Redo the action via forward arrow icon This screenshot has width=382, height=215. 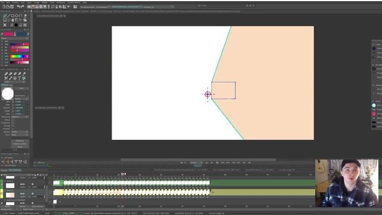pyautogui.click(x=23, y=7)
